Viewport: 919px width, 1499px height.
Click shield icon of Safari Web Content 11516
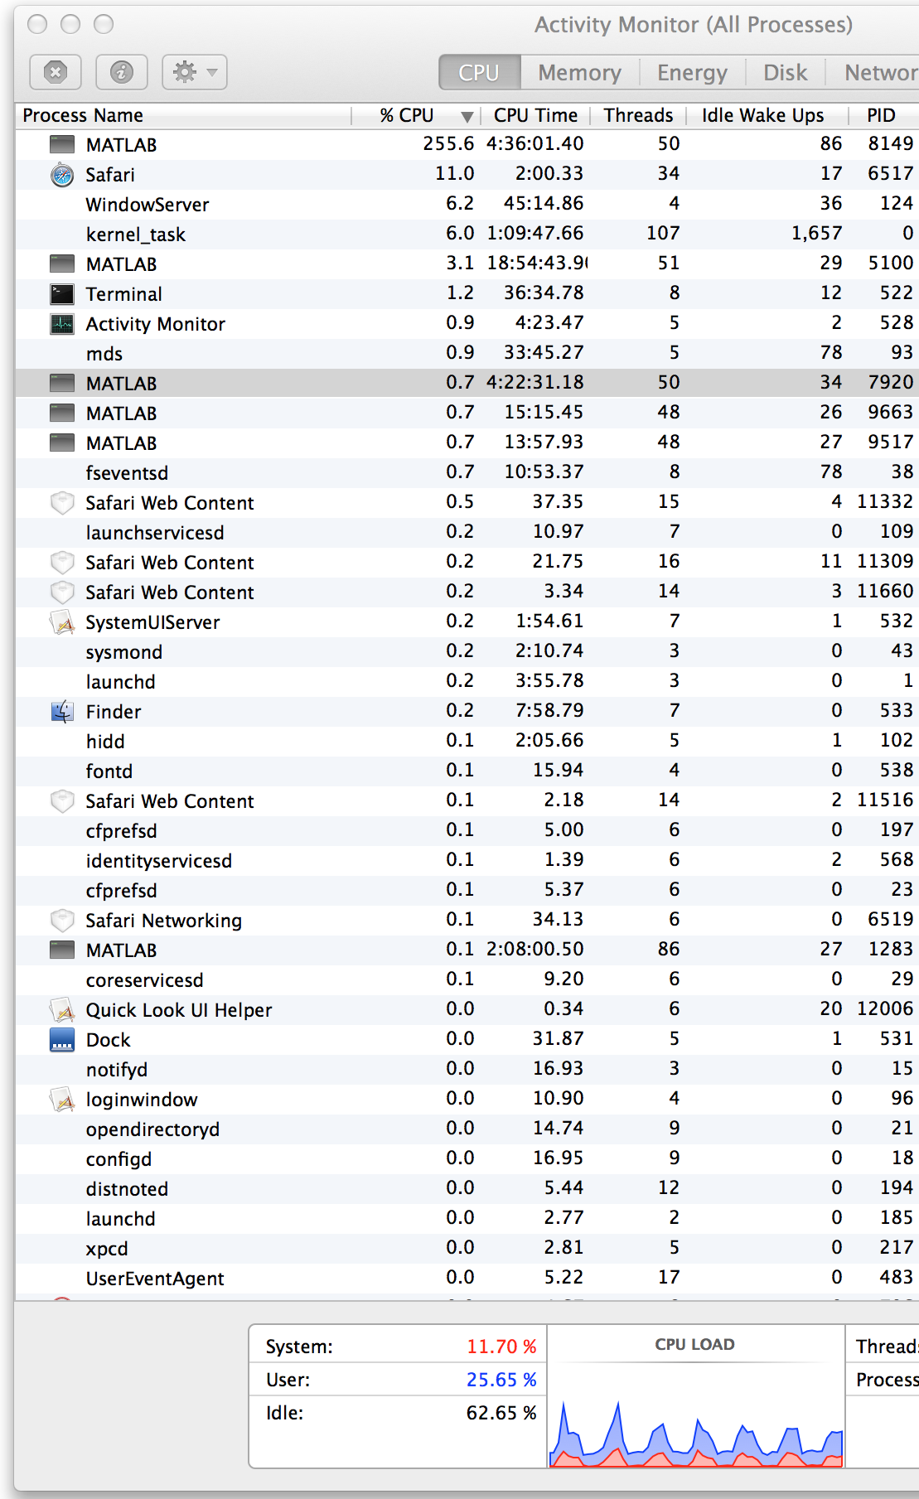(62, 801)
